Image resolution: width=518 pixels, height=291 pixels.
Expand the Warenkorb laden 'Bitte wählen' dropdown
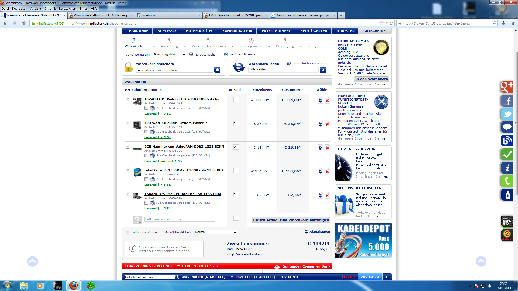click(x=284, y=70)
